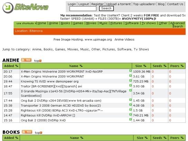This screenshot has width=188, height=141.
Task: Open the ANIME RSS feed icon
Action: point(26,60)
